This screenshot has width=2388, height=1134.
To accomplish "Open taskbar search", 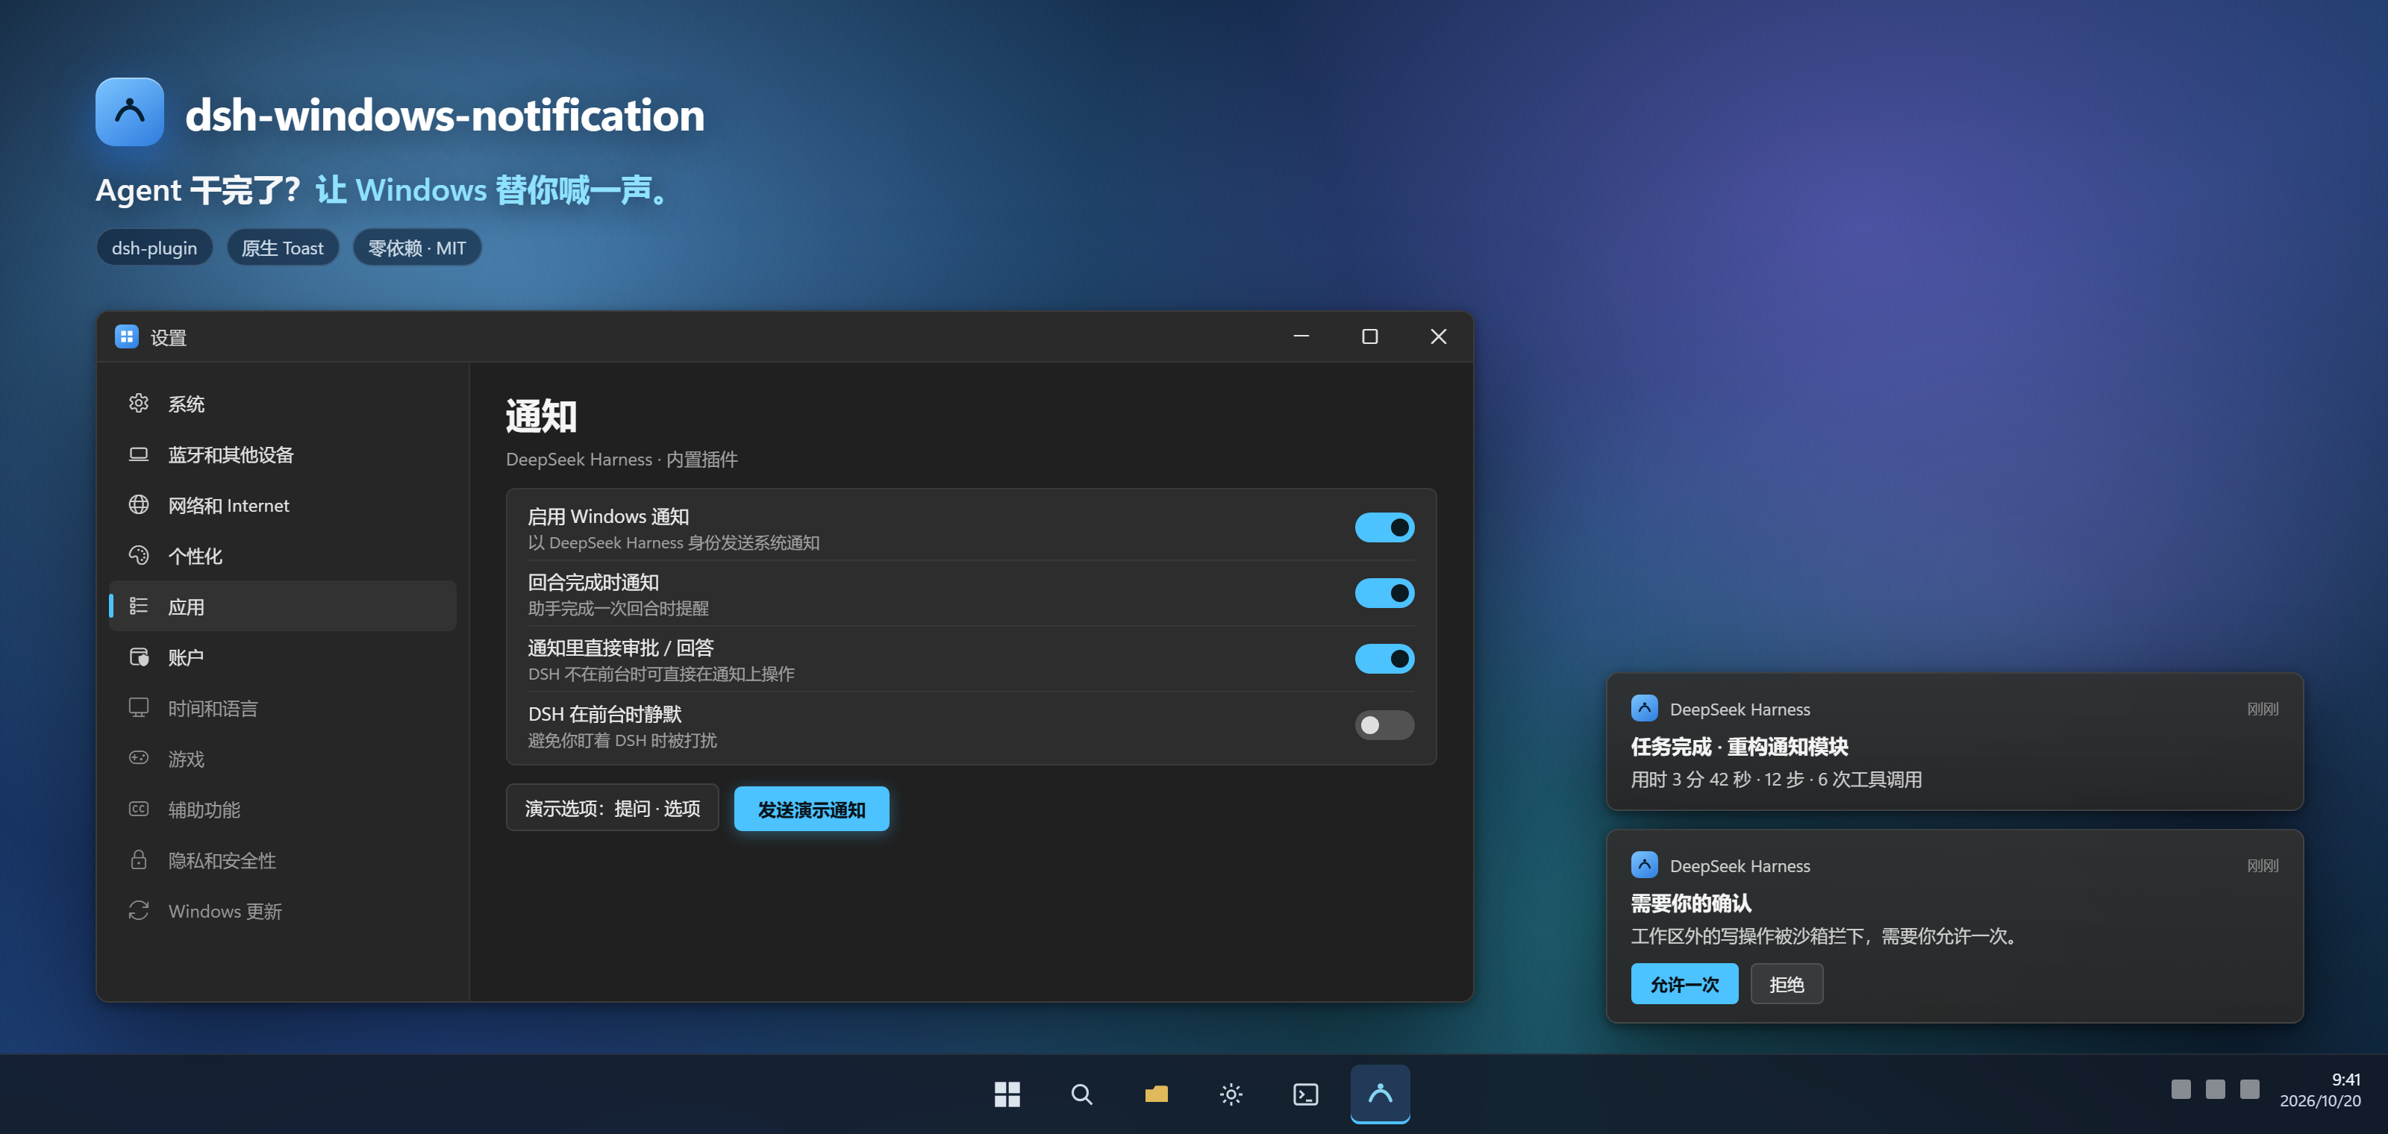I will click(1081, 1094).
